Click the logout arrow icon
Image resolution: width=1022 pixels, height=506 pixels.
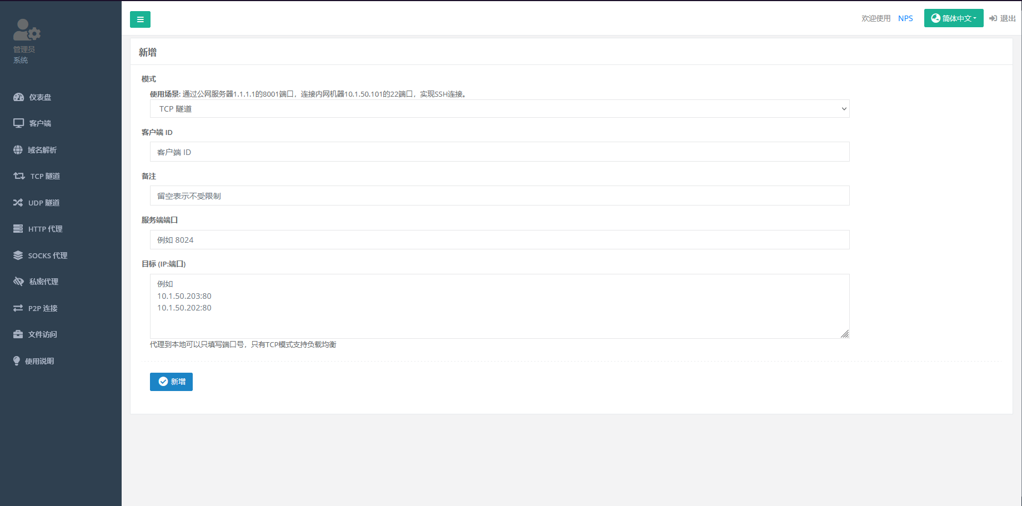(993, 18)
